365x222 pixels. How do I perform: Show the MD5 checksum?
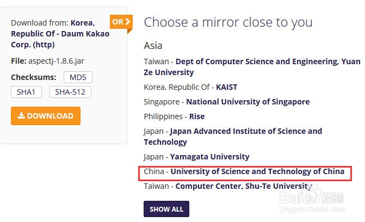78,77
